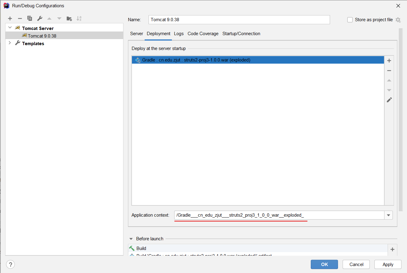Click the right-side vertical scrollbar
This screenshot has width=407, height=273.
[x=401, y=120]
